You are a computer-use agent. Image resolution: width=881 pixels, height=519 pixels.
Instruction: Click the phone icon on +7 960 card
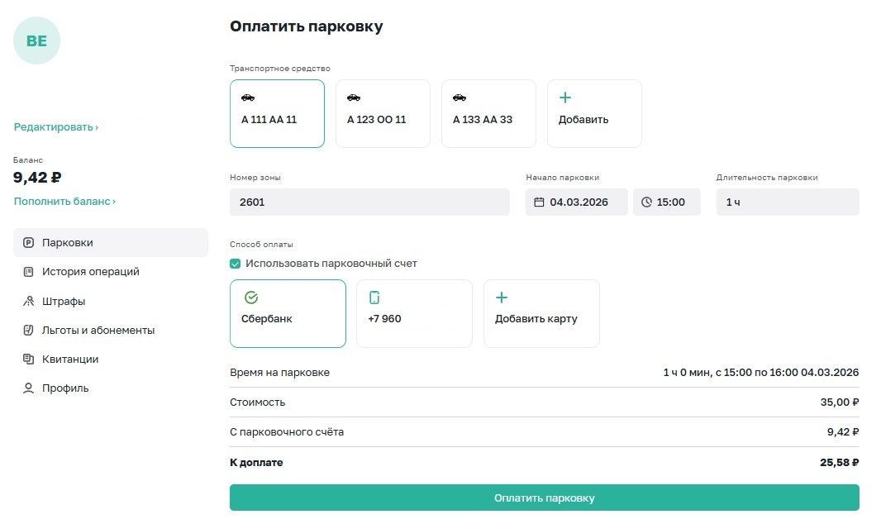(374, 298)
